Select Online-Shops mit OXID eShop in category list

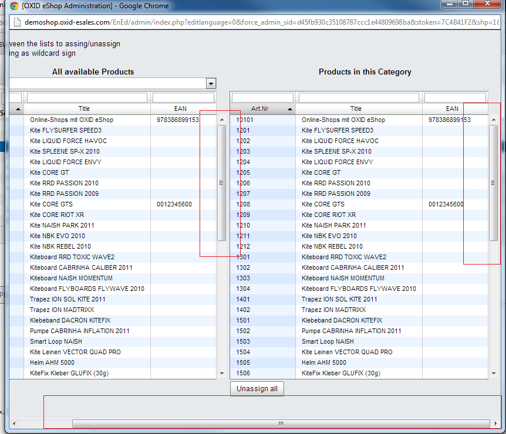(x=343, y=120)
